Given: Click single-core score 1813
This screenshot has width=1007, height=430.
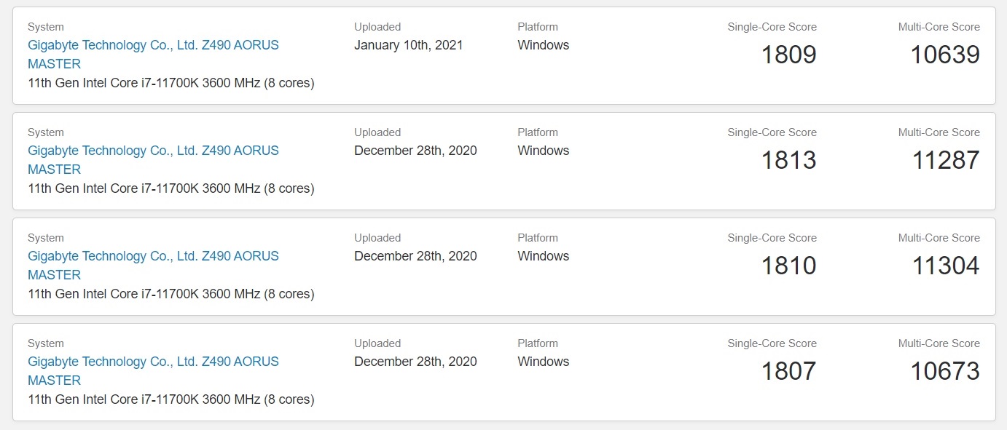Looking at the screenshot, I should 789,160.
